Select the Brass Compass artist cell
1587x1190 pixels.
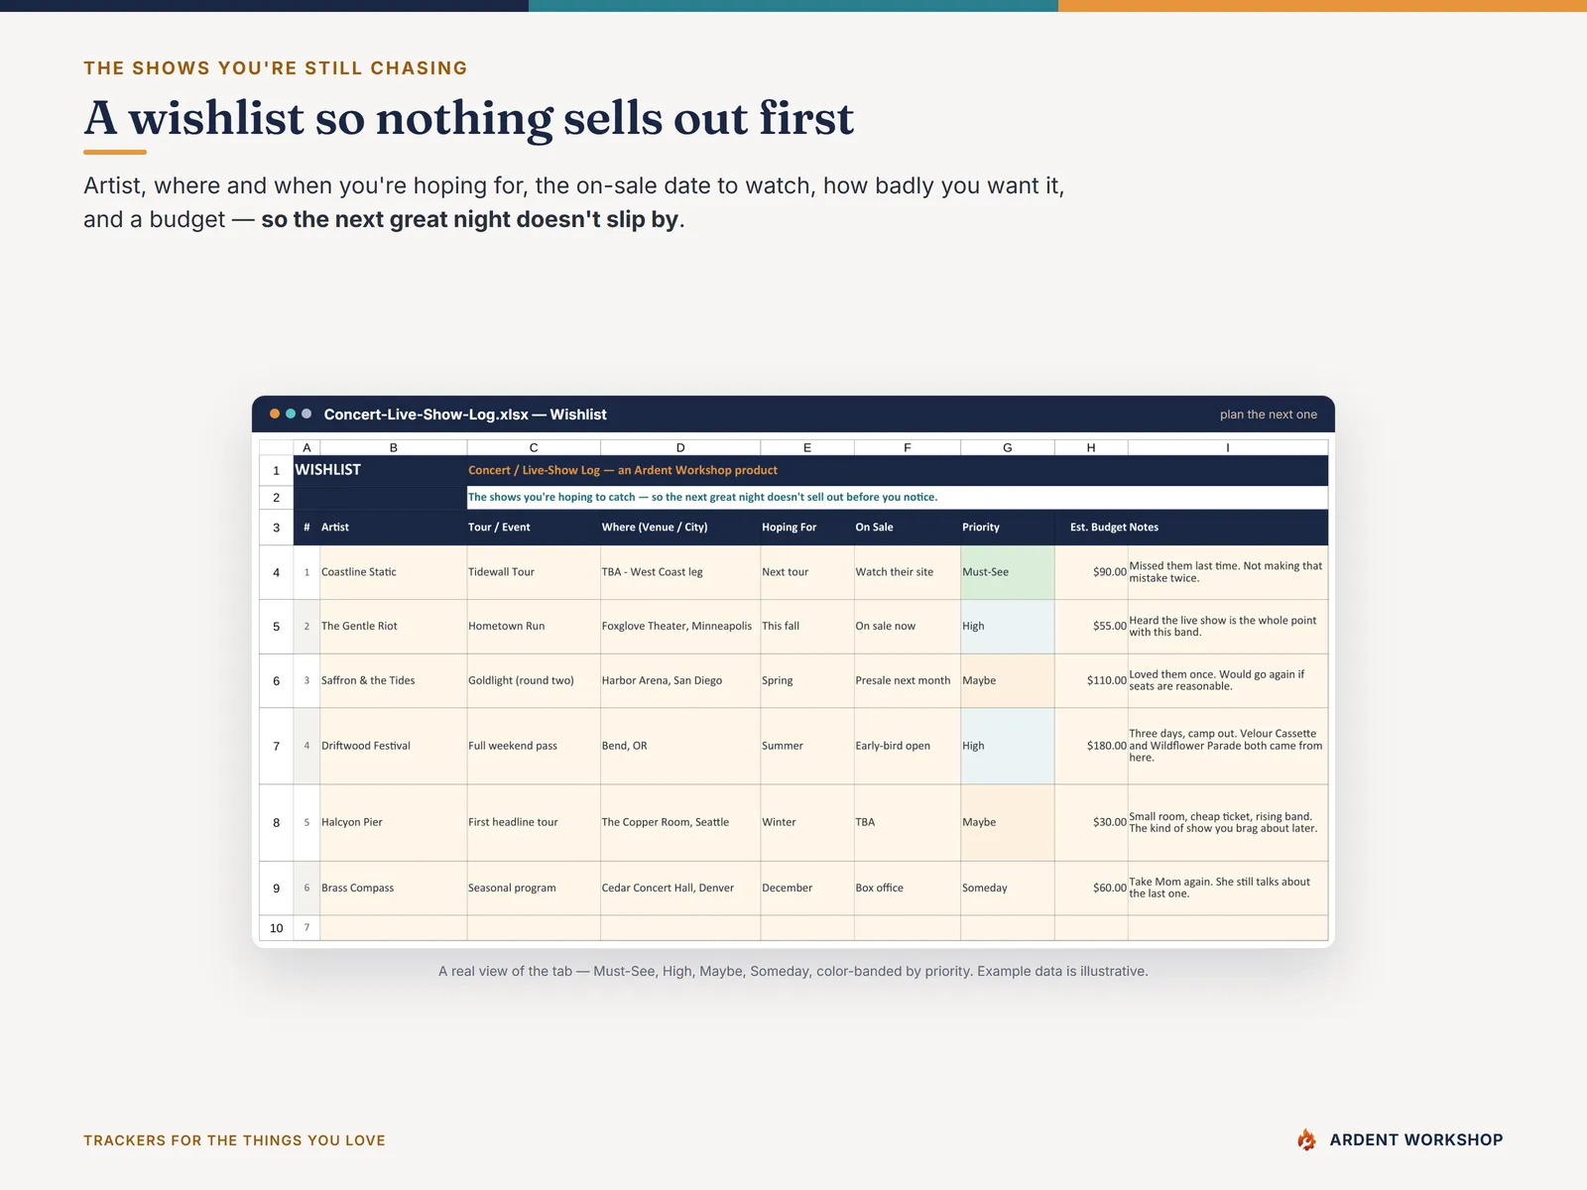point(394,888)
